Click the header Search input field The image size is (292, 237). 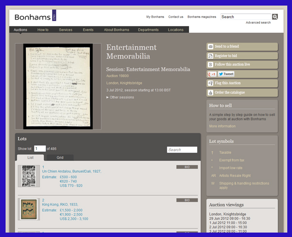tap(246, 17)
